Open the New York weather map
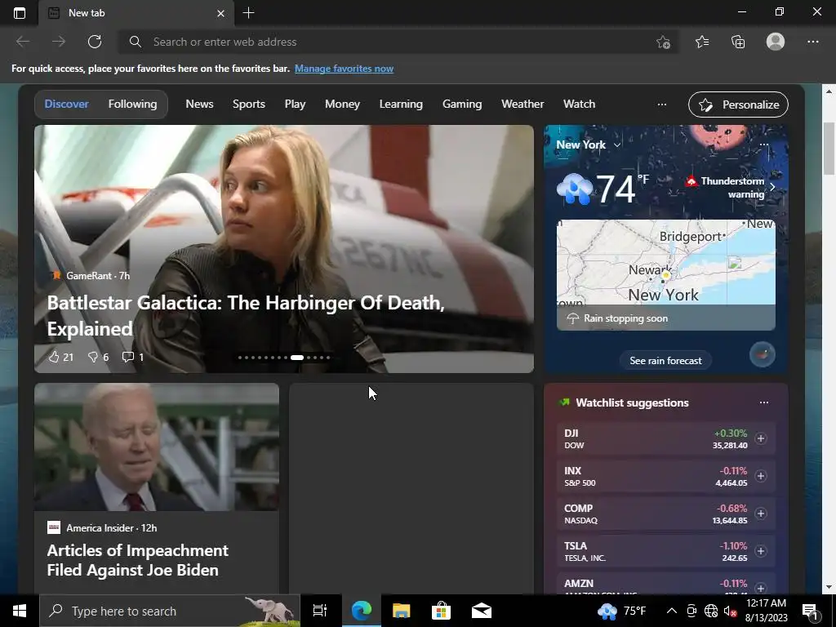 tap(666, 262)
